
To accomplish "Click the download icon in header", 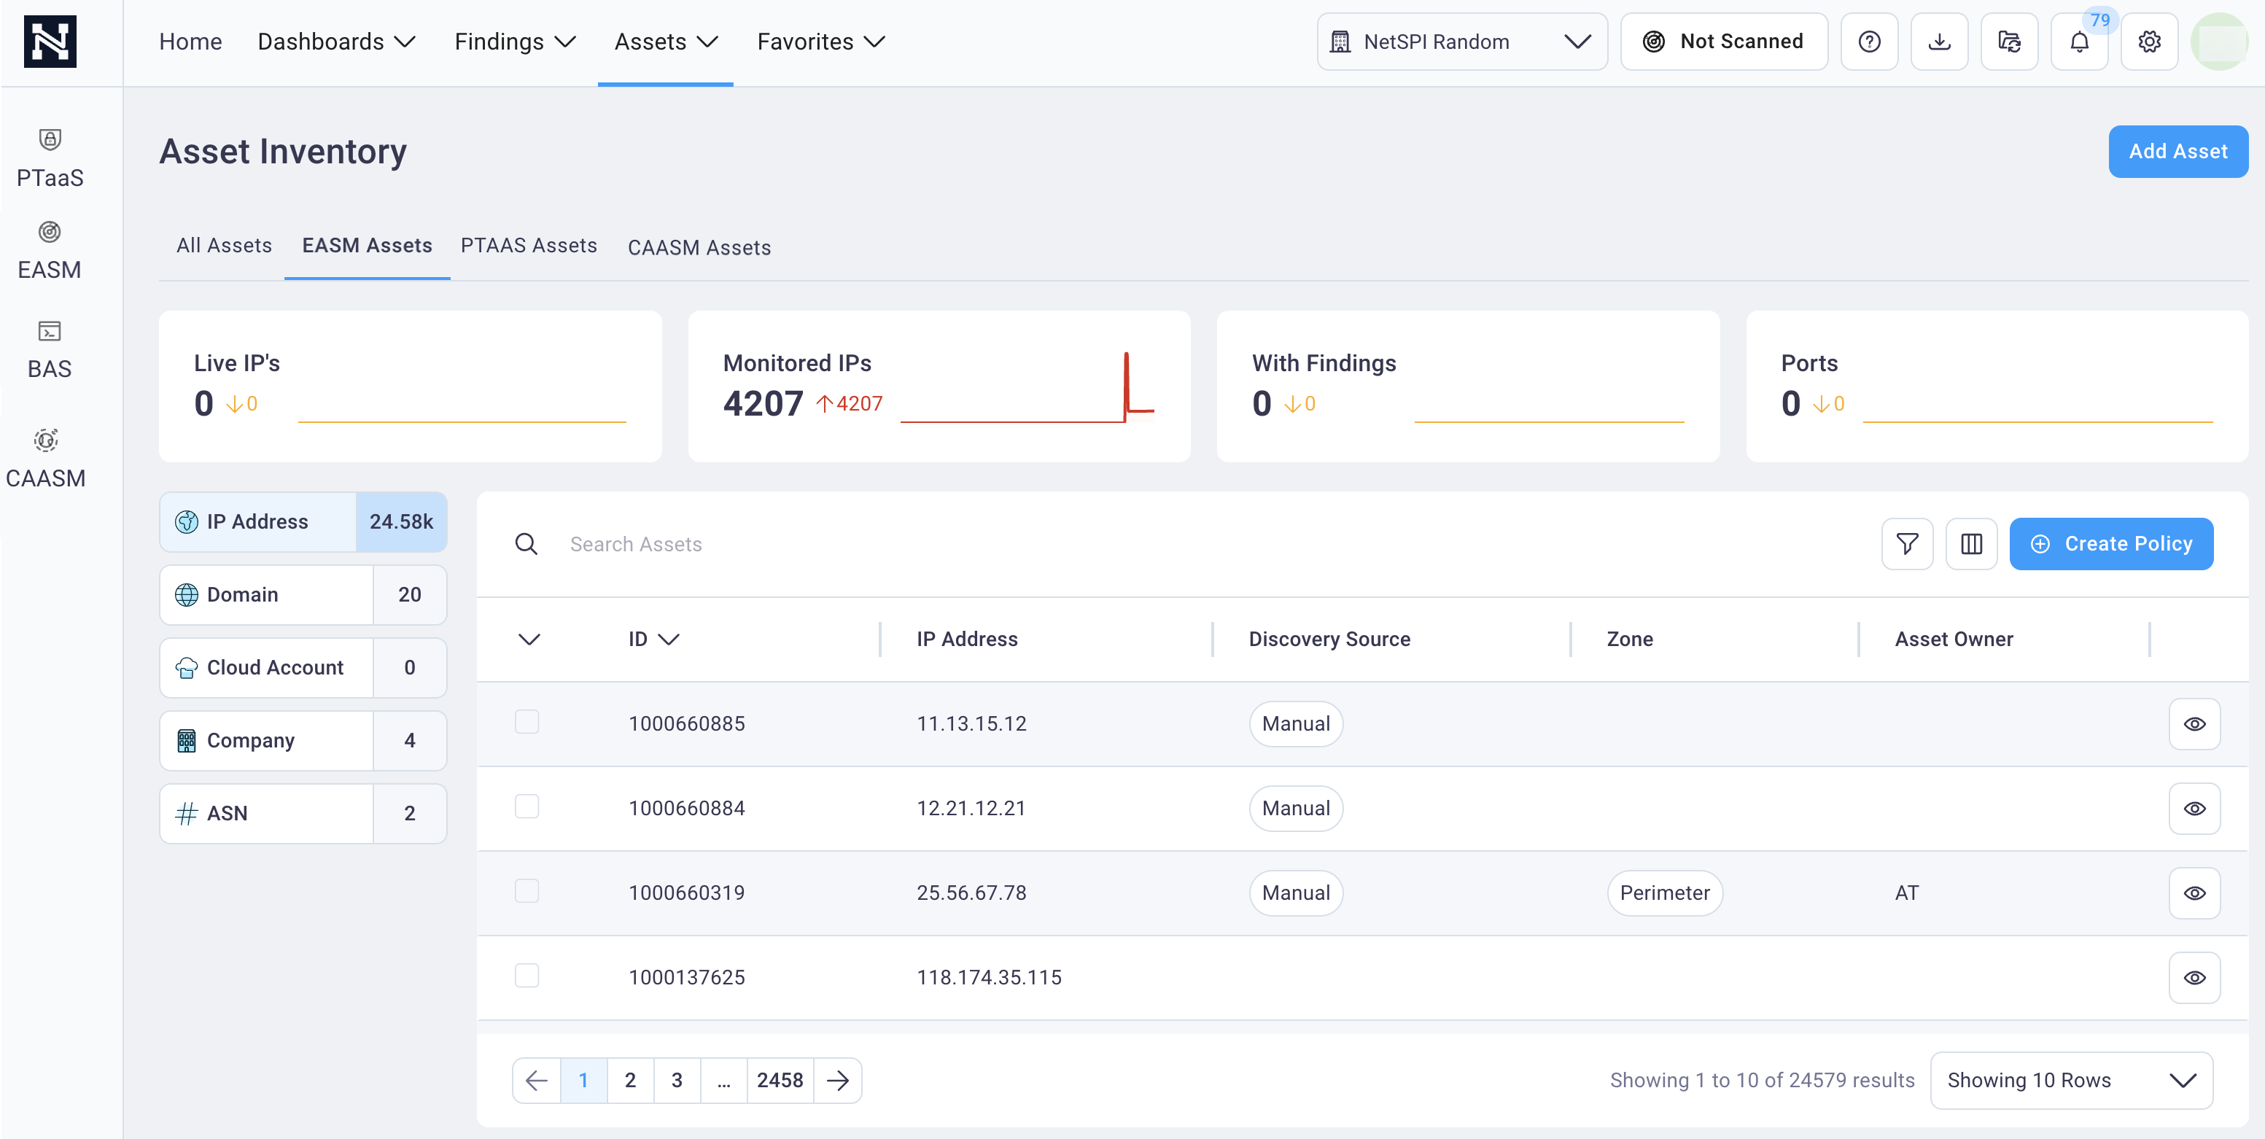I will (x=1939, y=42).
